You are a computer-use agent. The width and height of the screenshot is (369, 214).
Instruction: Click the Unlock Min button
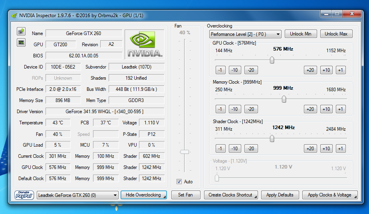pyautogui.click(x=301, y=34)
